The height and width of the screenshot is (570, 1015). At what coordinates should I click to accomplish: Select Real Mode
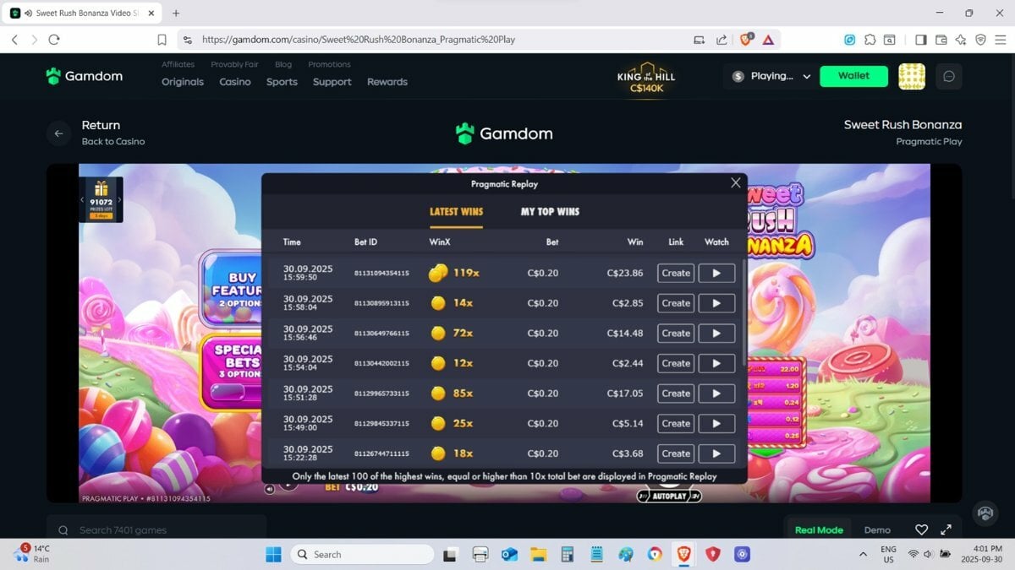pyautogui.click(x=819, y=529)
